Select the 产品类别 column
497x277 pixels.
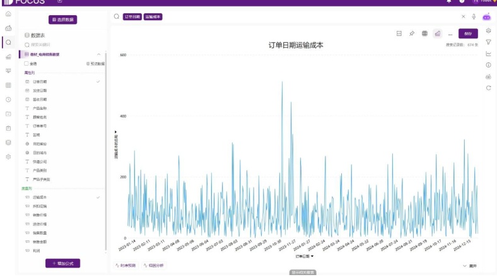pyautogui.click(x=40, y=170)
